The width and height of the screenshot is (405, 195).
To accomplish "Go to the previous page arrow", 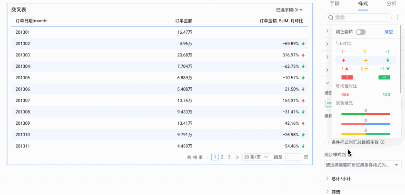I will point(207,157).
